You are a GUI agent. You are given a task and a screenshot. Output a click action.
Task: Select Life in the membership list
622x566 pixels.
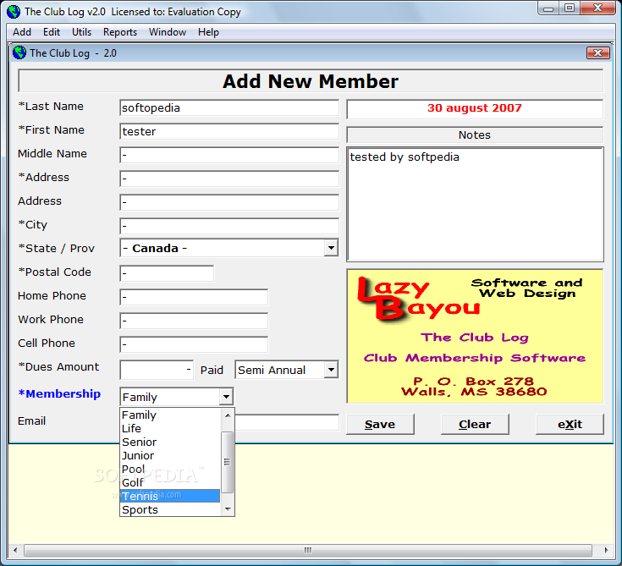click(170, 428)
